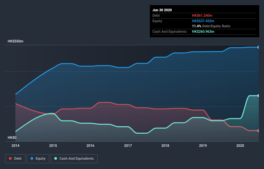
Task: Click the 2019 x-axis label
Action: pos(203,146)
